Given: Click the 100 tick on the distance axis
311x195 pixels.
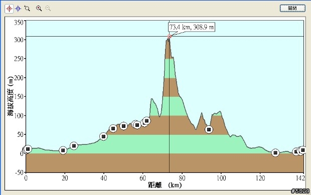Looking at the screenshot, I should (221, 178).
